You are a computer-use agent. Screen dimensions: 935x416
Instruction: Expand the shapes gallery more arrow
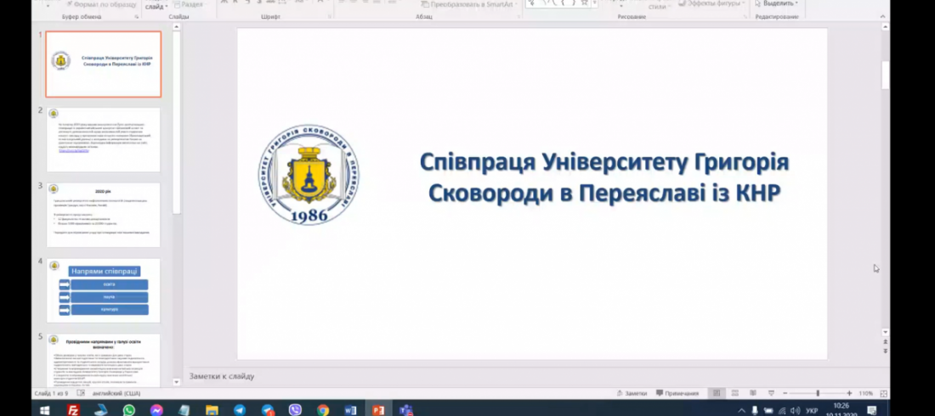click(594, 3)
